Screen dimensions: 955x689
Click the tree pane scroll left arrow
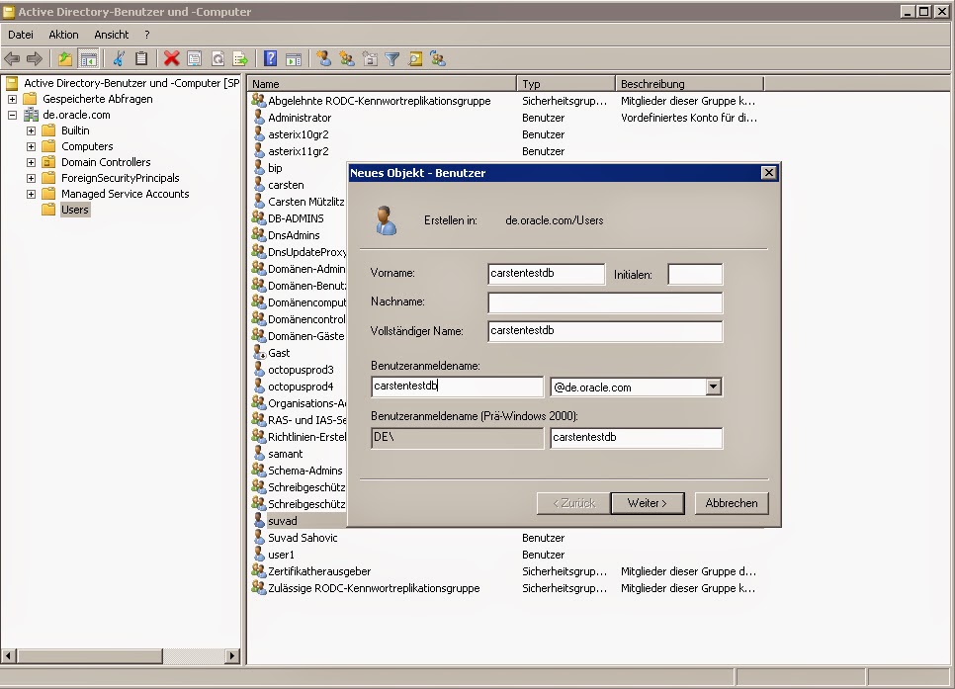(9, 656)
